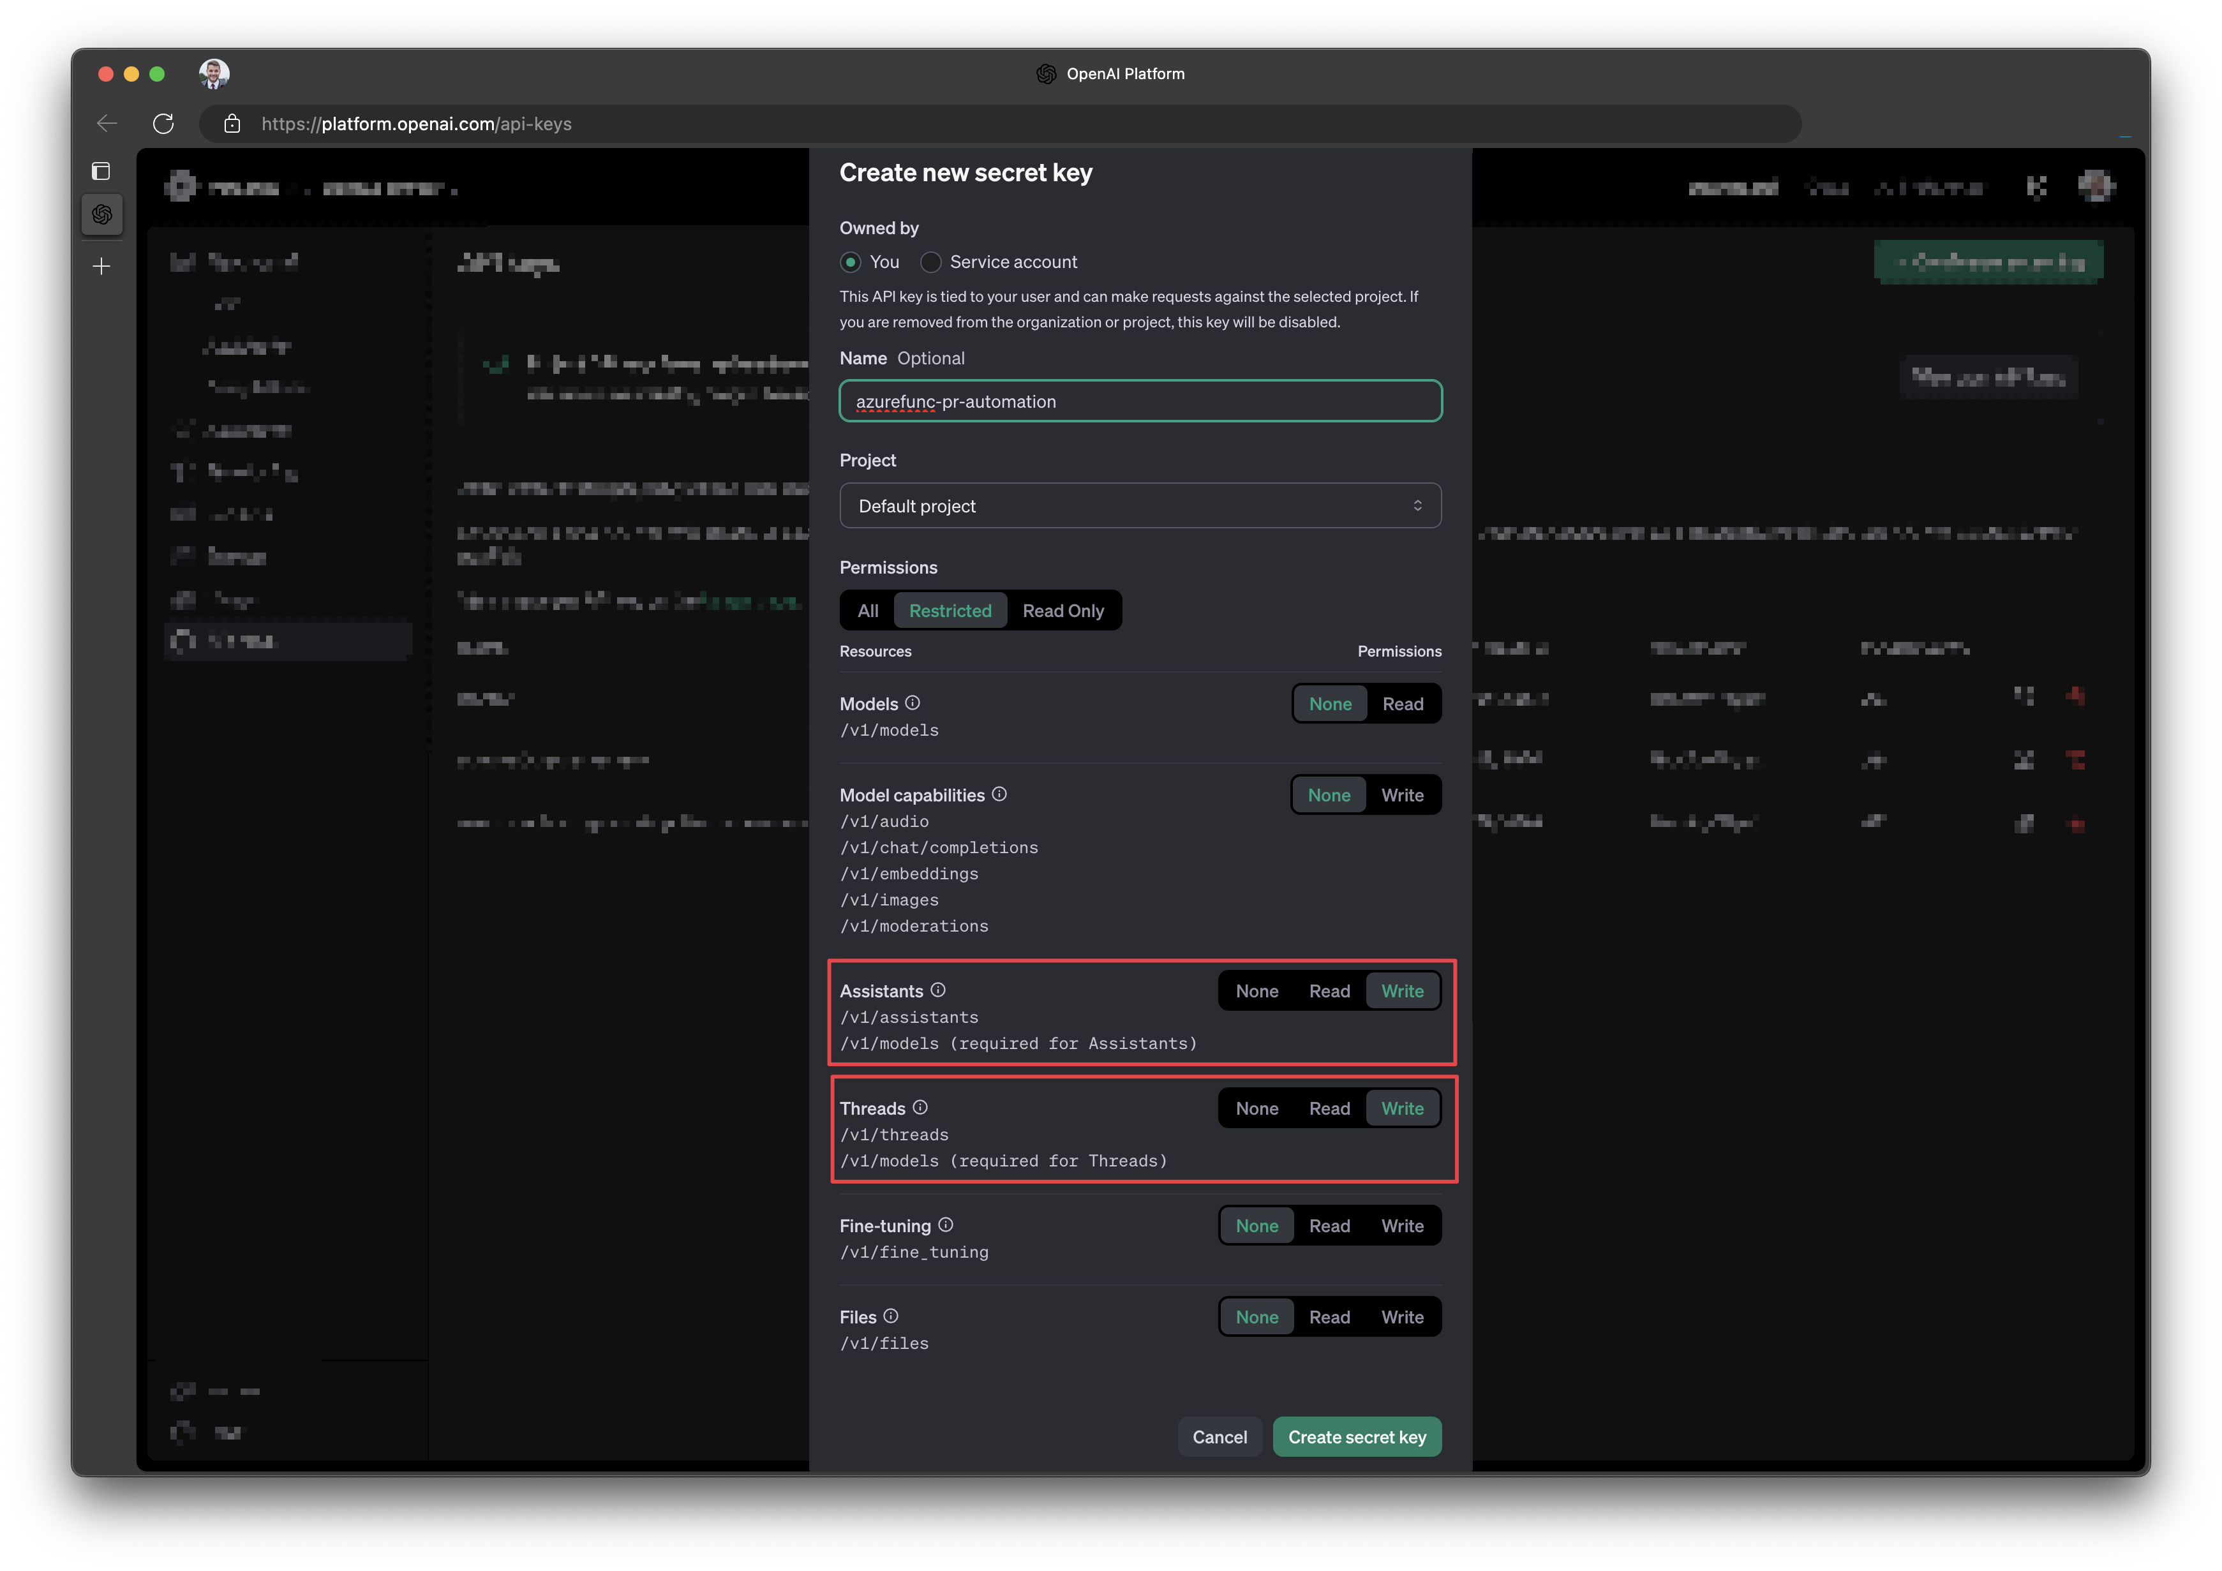This screenshot has height=1571, width=2222.
Task: Add a new tab with plus icon
Action: 101,266
